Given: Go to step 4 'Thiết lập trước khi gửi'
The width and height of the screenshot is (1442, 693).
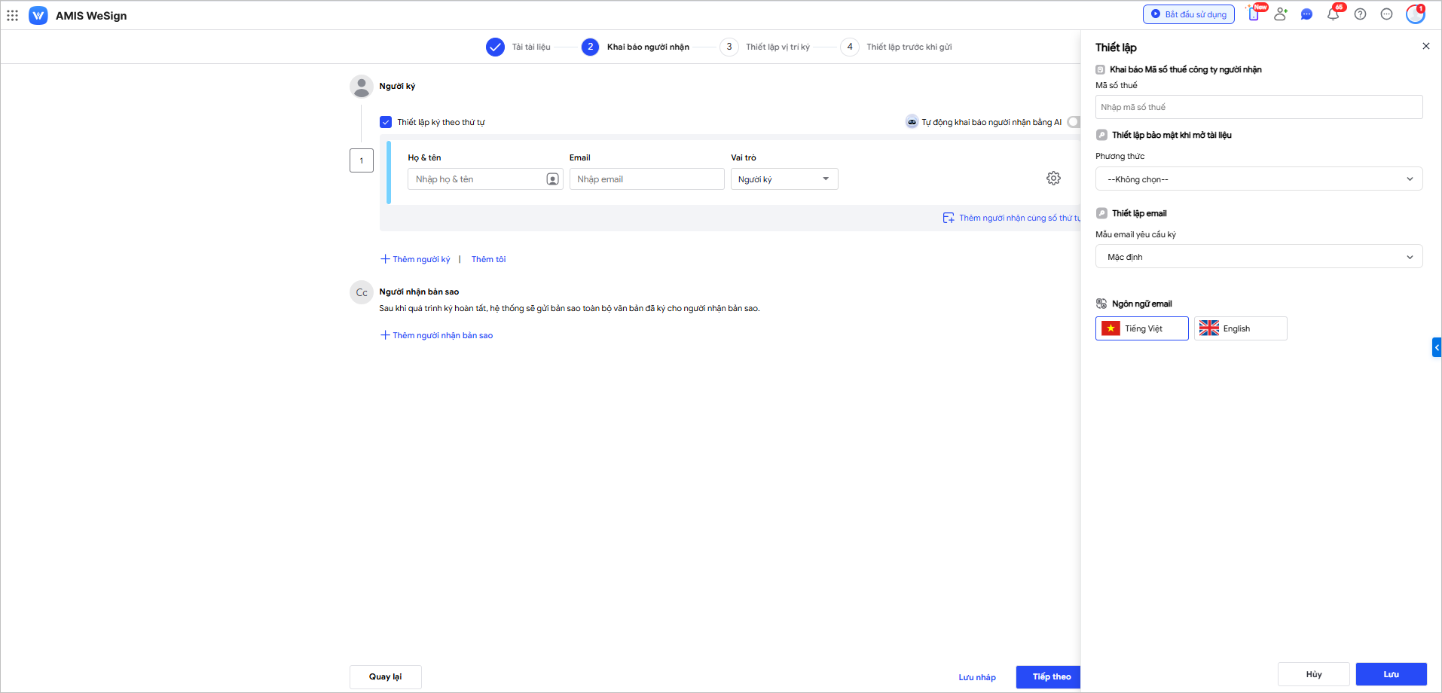Looking at the screenshot, I should pyautogui.click(x=908, y=47).
